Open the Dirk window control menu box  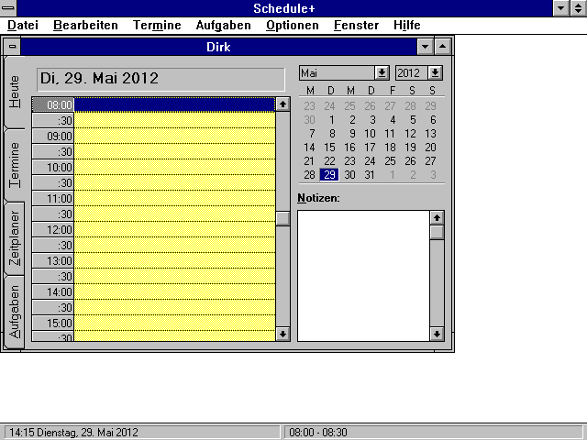pyautogui.click(x=10, y=46)
